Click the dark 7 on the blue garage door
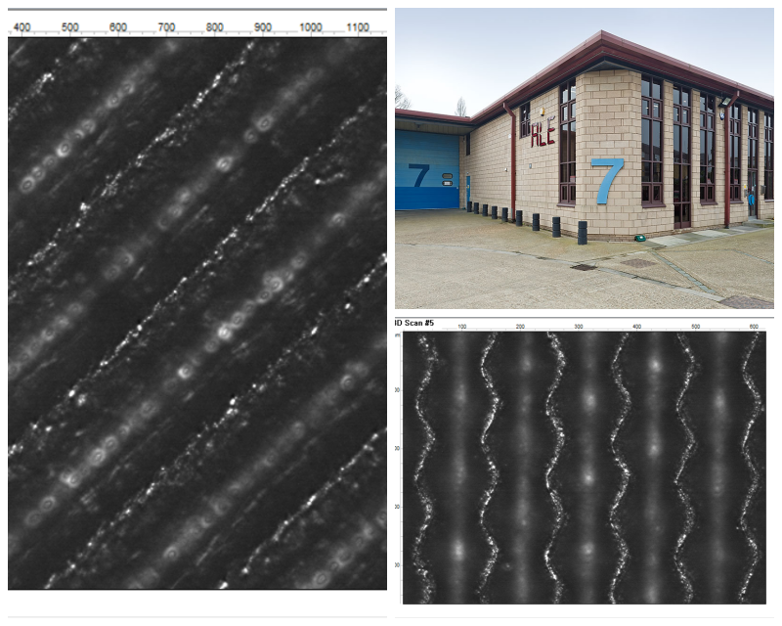This screenshot has width=782, height=626. [x=418, y=175]
